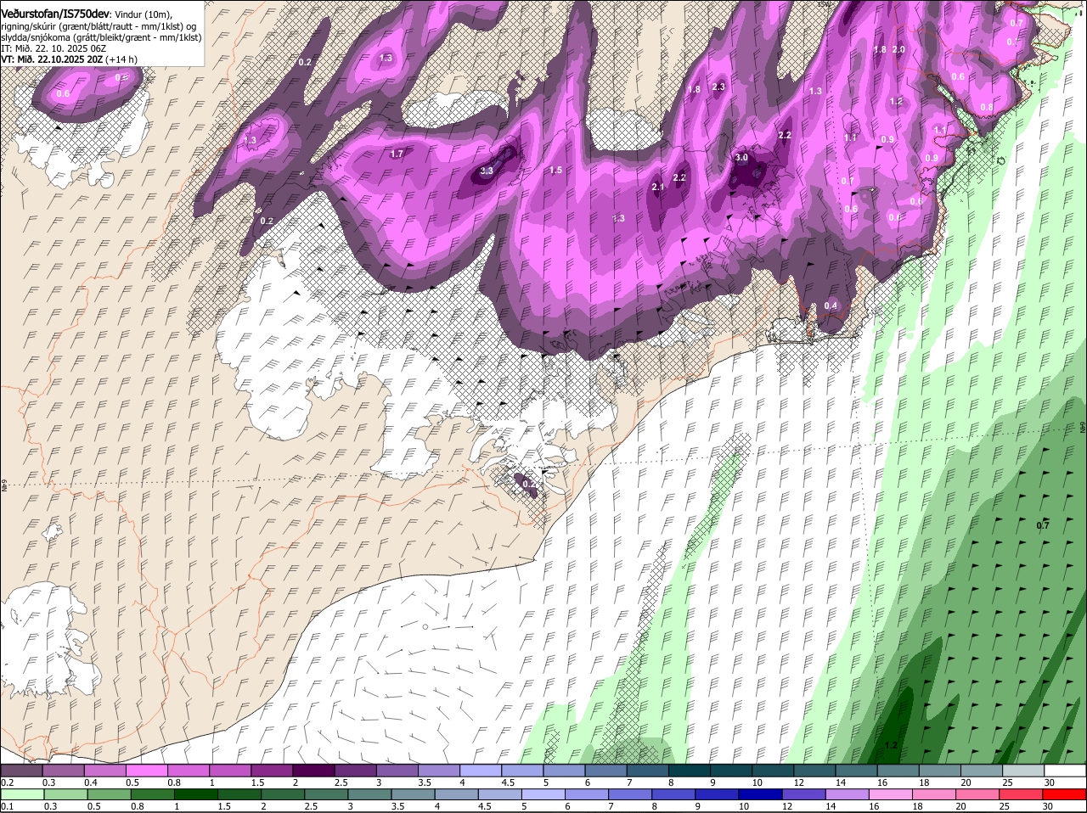Pick the 4–4.5 lavender snow legend swatch
1087x813 pixels.
tap(481, 771)
